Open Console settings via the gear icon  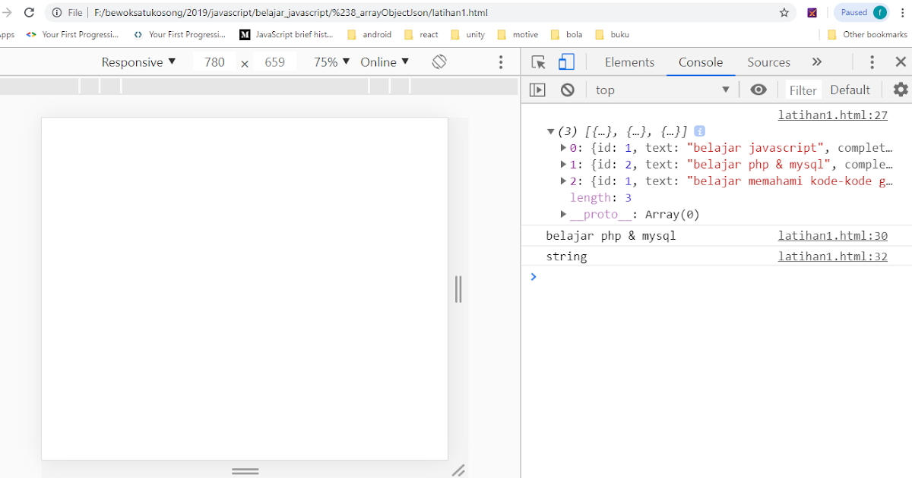[x=900, y=90]
